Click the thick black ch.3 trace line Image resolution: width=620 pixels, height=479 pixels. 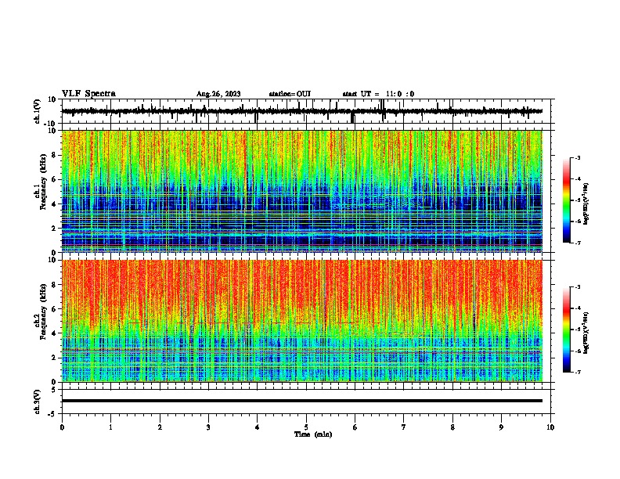(302, 401)
